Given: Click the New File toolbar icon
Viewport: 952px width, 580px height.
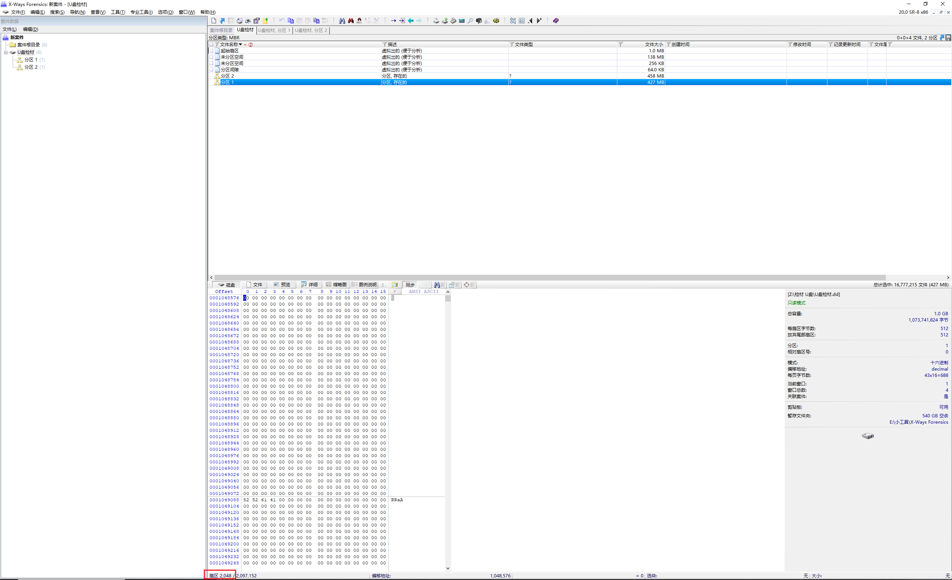Looking at the screenshot, I should [214, 21].
